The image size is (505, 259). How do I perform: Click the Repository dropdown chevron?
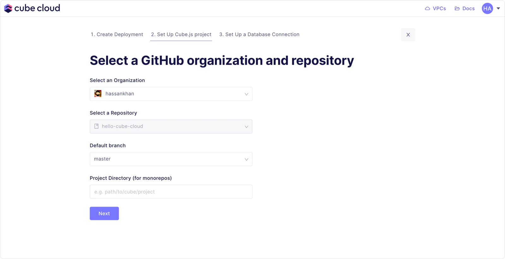247,127
